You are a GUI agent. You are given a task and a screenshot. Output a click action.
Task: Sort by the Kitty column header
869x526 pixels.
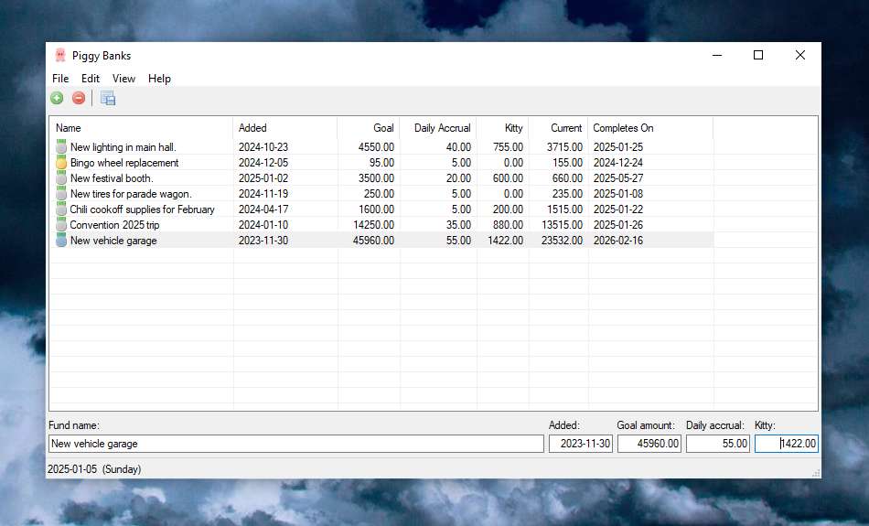502,128
